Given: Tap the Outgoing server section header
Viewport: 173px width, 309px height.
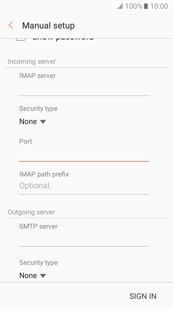Looking at the screenshot, I should [31, 212].
